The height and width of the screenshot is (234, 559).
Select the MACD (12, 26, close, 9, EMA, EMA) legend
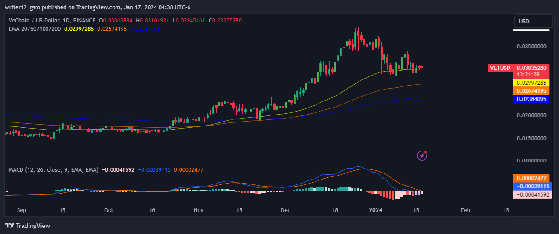[54, 169]
